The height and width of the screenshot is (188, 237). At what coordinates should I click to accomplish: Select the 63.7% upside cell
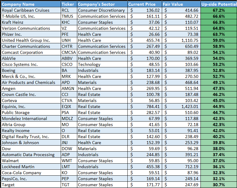coord(219,34)
